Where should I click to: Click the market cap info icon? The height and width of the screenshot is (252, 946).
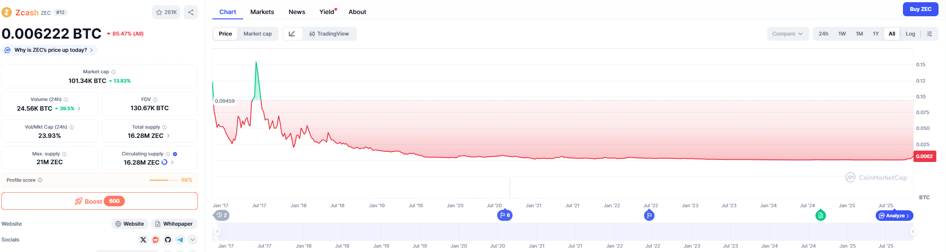(x=113, y=72)
